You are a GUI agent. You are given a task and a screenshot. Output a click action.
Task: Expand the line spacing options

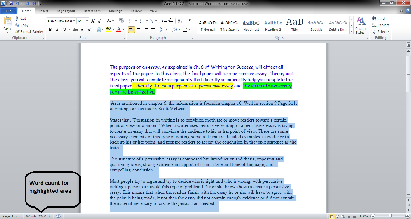click(166, 29)
